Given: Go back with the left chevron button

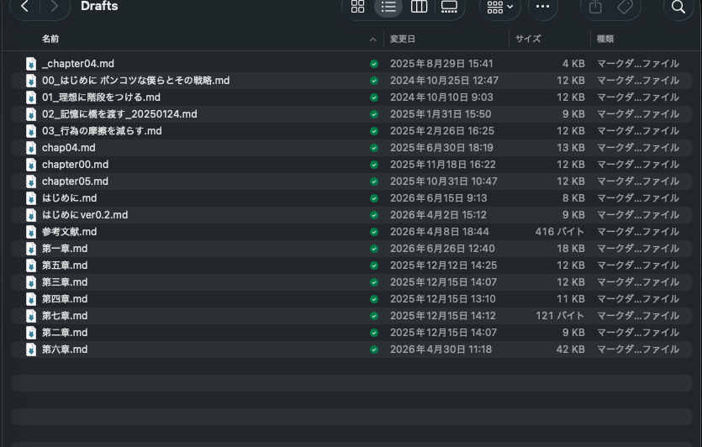Looking at the screenshot, I should 25,6.
